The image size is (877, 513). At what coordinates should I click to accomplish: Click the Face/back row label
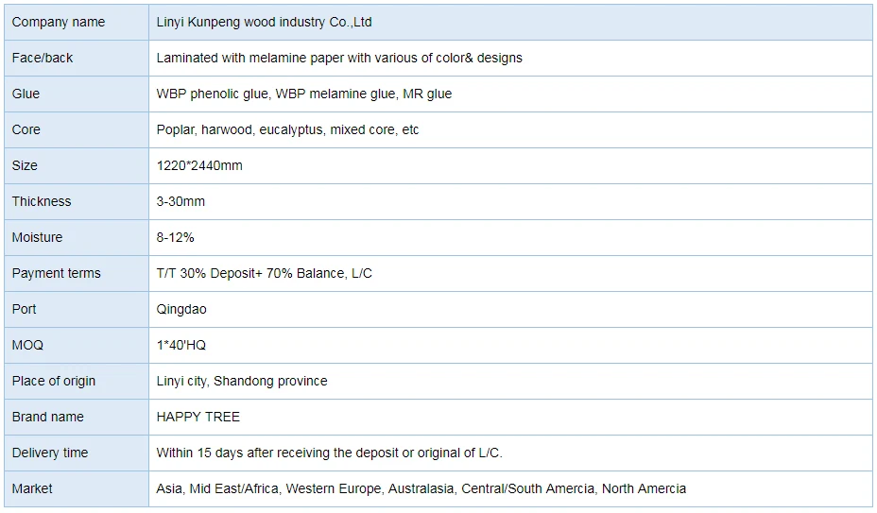click(43, 58)
